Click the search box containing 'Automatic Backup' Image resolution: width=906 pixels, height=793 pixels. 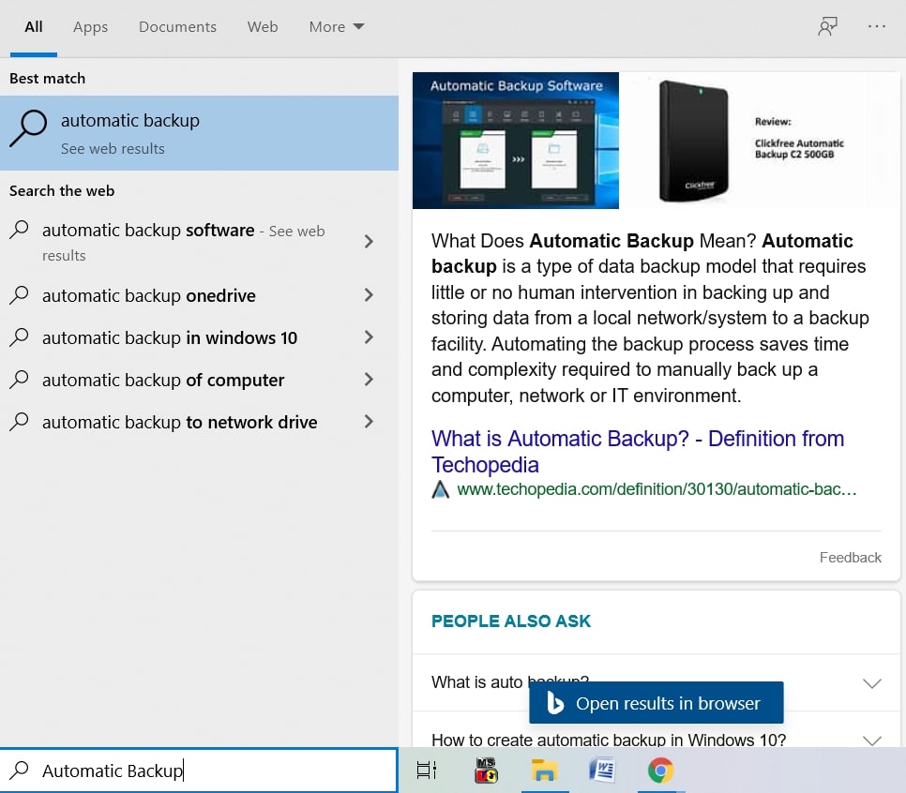pyautogui.click(x=199, y=770)
